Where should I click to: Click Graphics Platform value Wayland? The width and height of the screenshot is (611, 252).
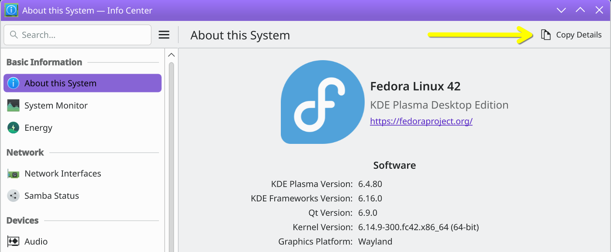(375, 242)
